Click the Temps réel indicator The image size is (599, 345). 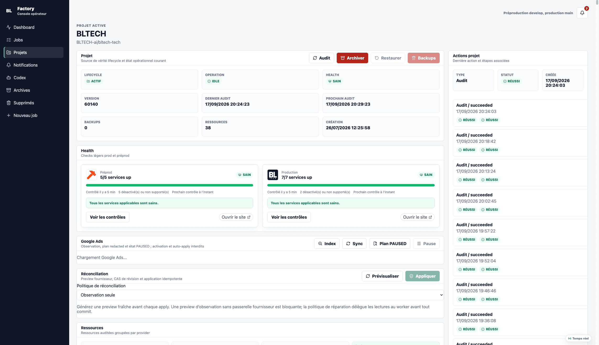(578, 338)
